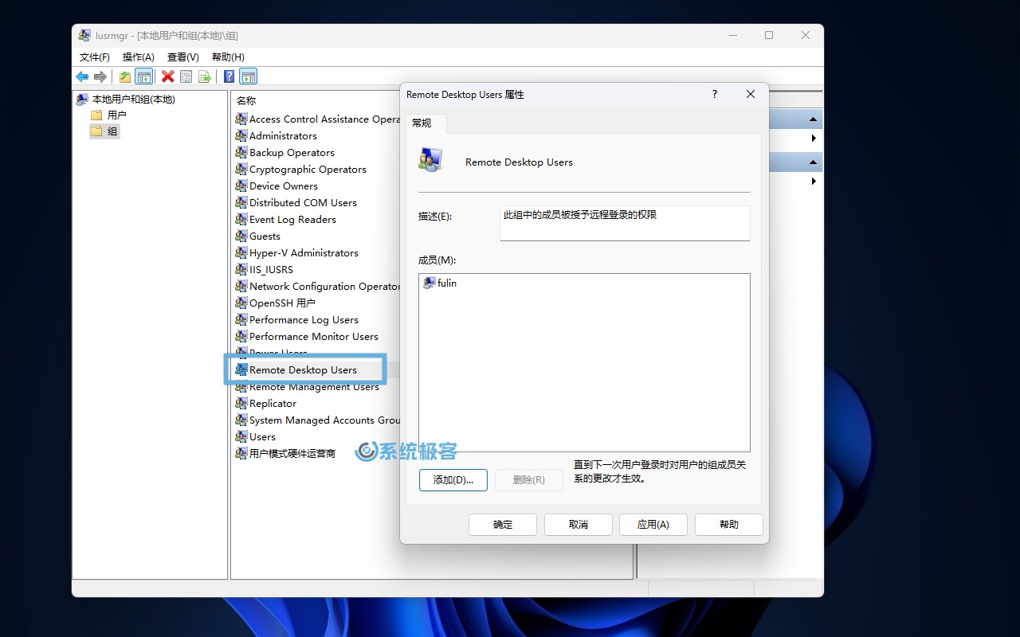Click the Users group icon
Screen dimensions: 1020x637
(241, 436)
